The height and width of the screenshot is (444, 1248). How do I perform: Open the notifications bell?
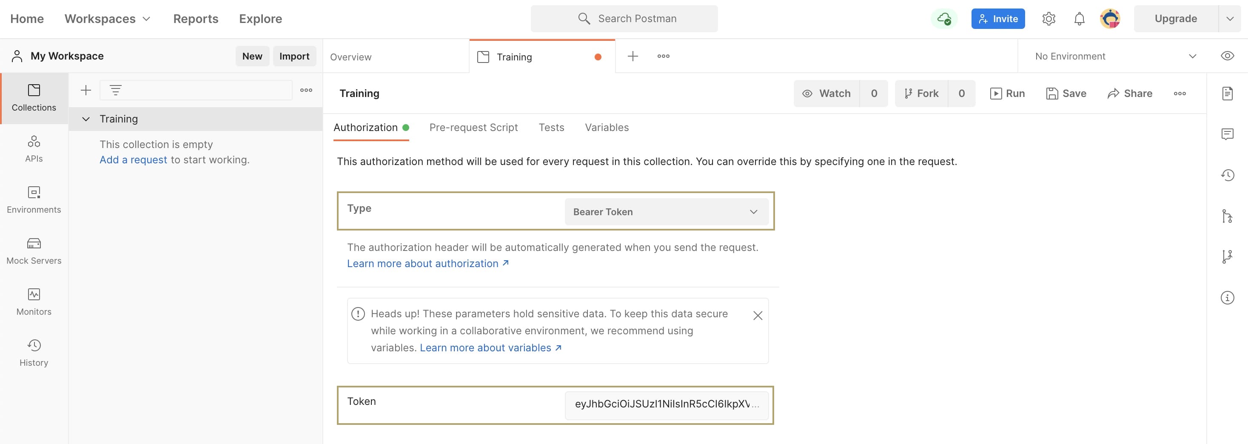[1080, 19]
